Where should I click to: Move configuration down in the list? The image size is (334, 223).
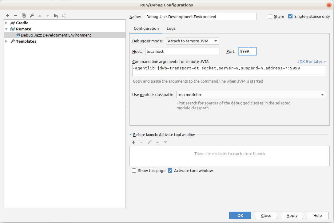click(48, 16)
